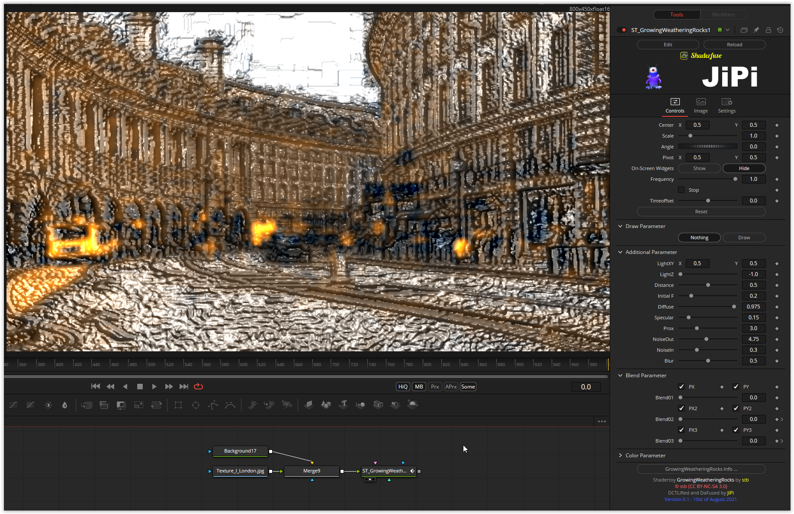Viewport: 794px width, 514px height.
Task: Select the Draw option under Draw Parameter
Action: [744, 238]
